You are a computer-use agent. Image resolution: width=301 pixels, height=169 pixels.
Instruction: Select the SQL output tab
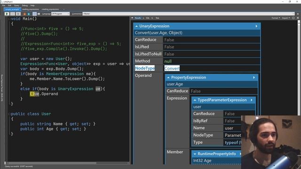148,18
